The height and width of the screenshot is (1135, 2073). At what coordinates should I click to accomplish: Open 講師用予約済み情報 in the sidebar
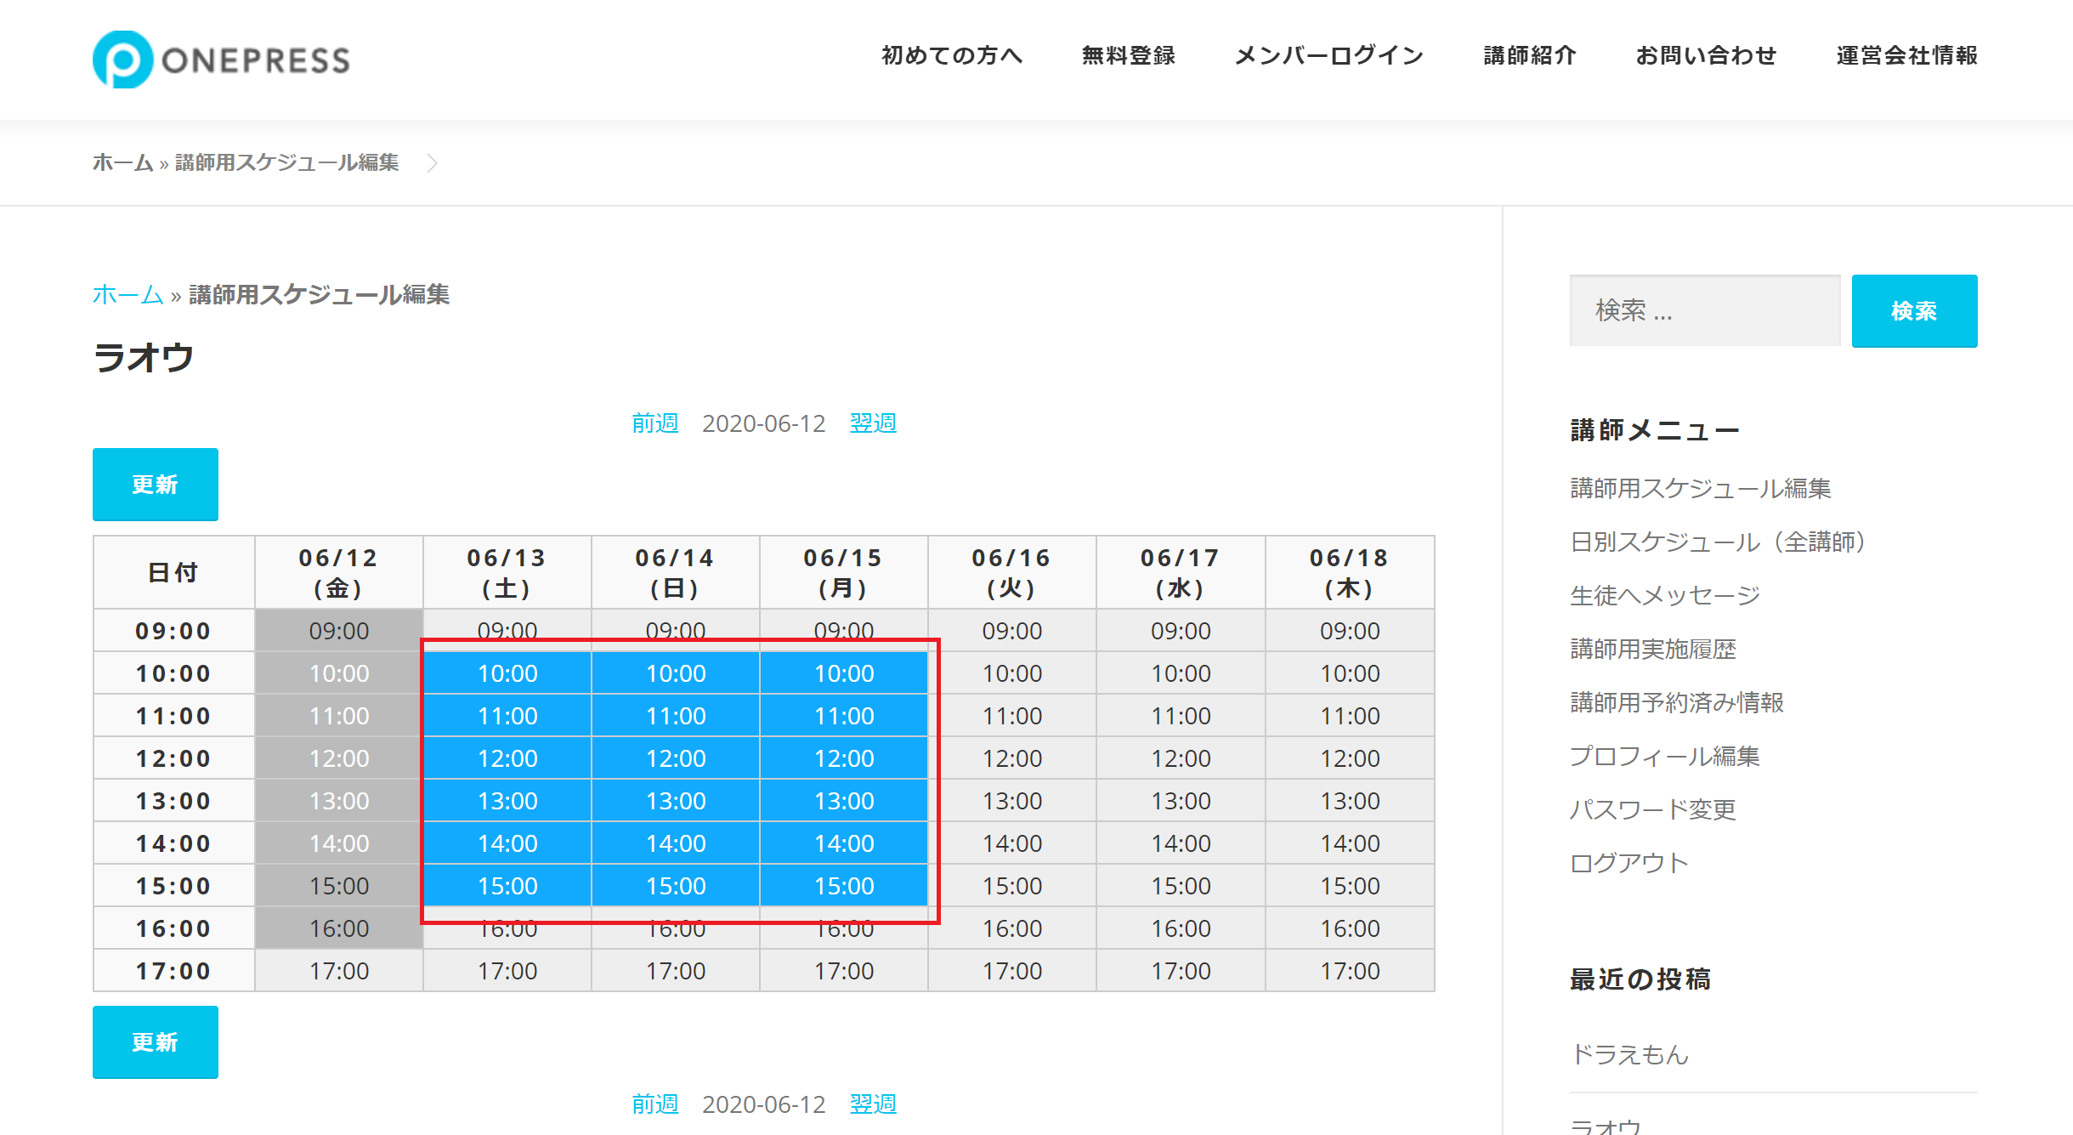tap(1677, 702)
